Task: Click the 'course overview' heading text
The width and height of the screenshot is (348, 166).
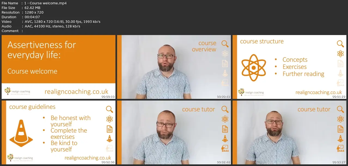Action: (204, 46)
